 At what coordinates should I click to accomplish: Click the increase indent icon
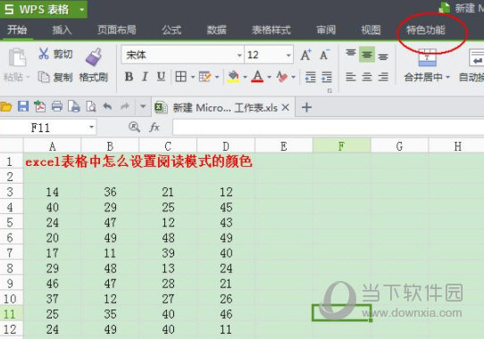pyautogui.click(x=327, y=77)
